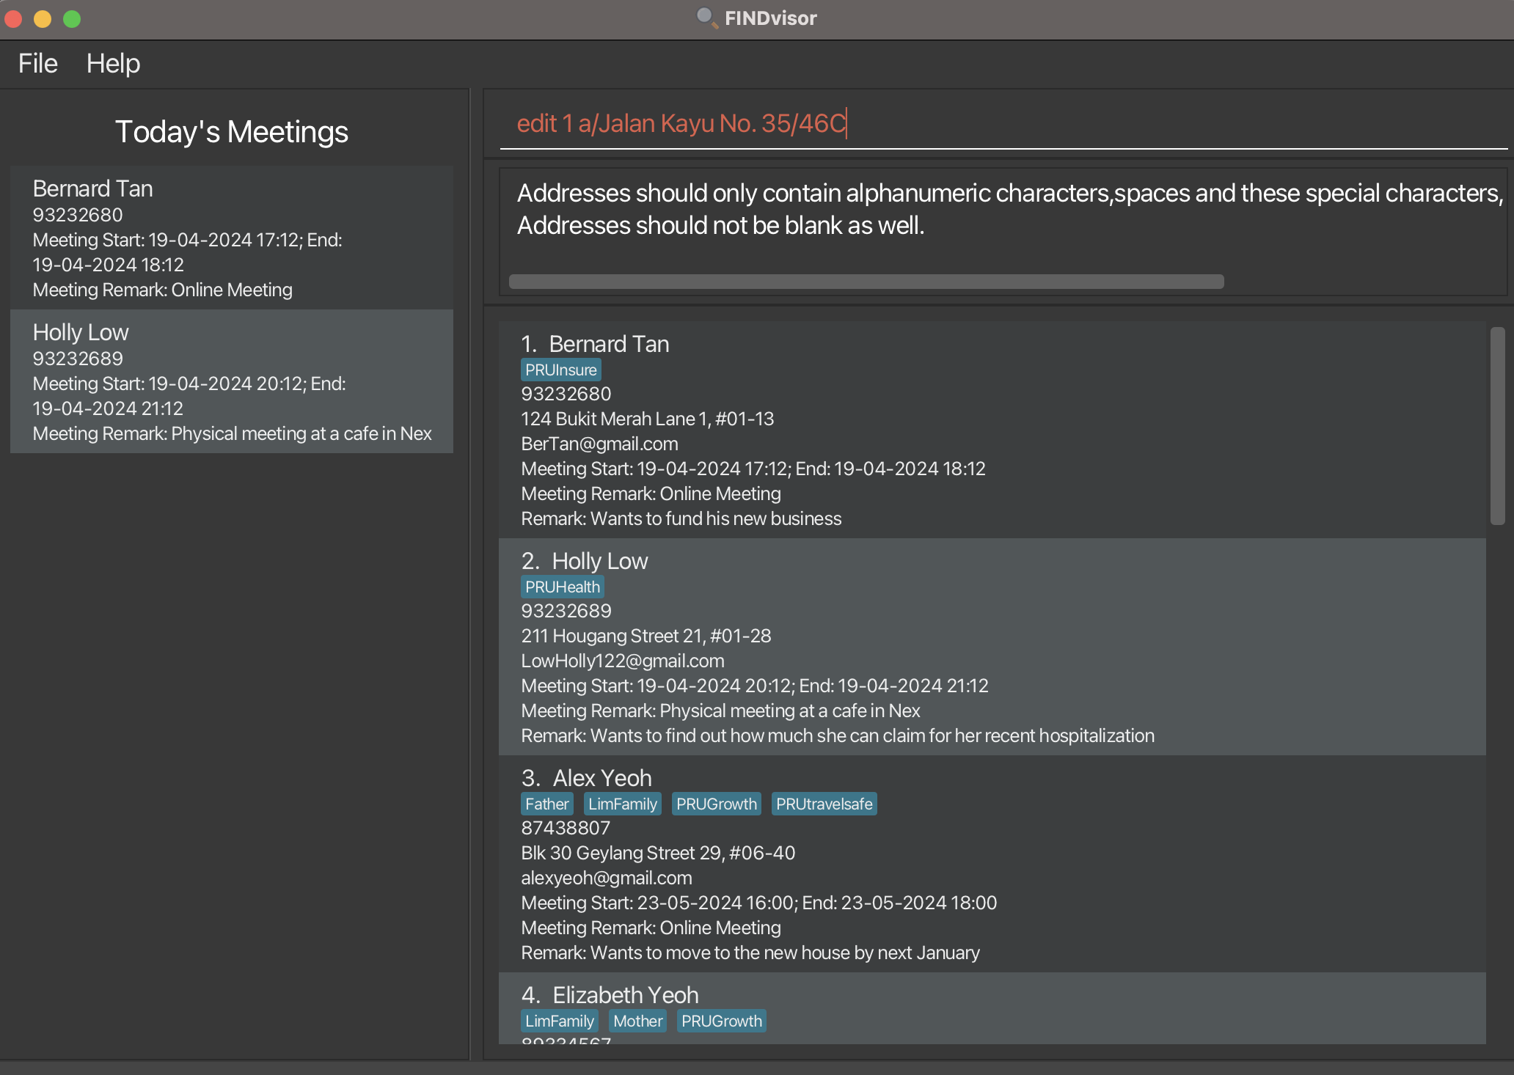Open the Help menu

(113, 64)
